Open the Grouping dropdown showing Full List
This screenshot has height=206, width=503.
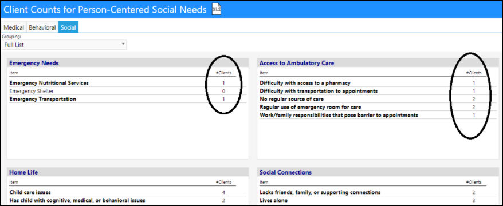[x=65, y=45]
